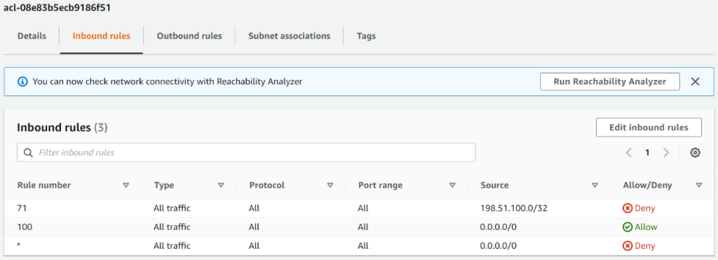Click Run Reachability Analyzer button
This screenshot has height=260, width=718.
coord(609,81)
